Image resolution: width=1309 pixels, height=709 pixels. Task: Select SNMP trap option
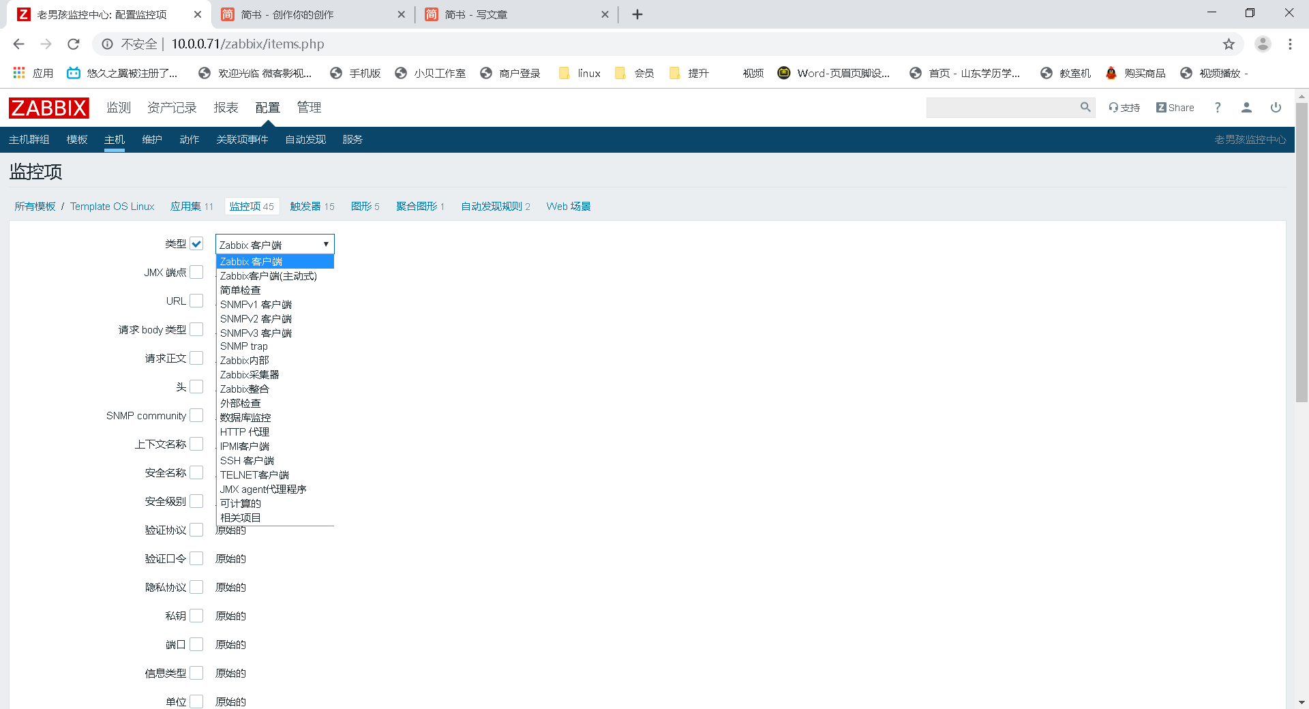coord(275,346)
